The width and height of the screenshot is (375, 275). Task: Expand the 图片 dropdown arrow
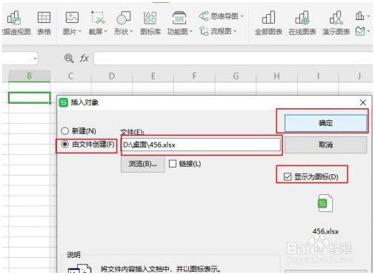pos(80,32)
